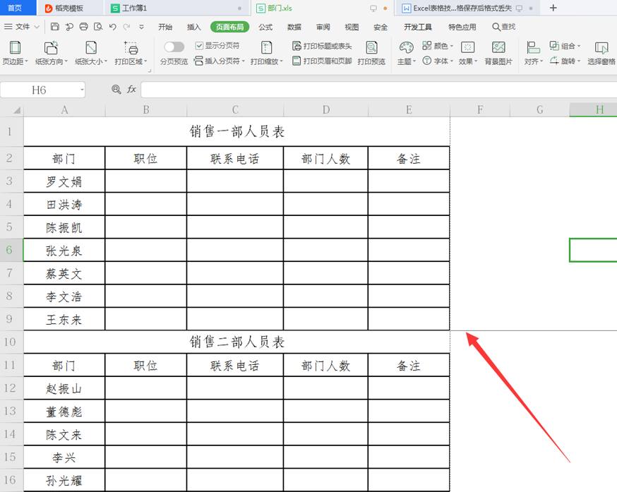617x492 pixels.
Task: Click cell A3 containing 罗文娟
Action: click(65, 181)
